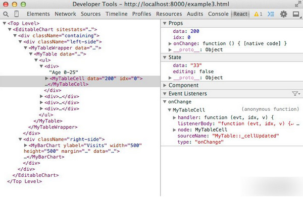
Task: Open DevTools settings gear
Action: [x=283, y=14]
